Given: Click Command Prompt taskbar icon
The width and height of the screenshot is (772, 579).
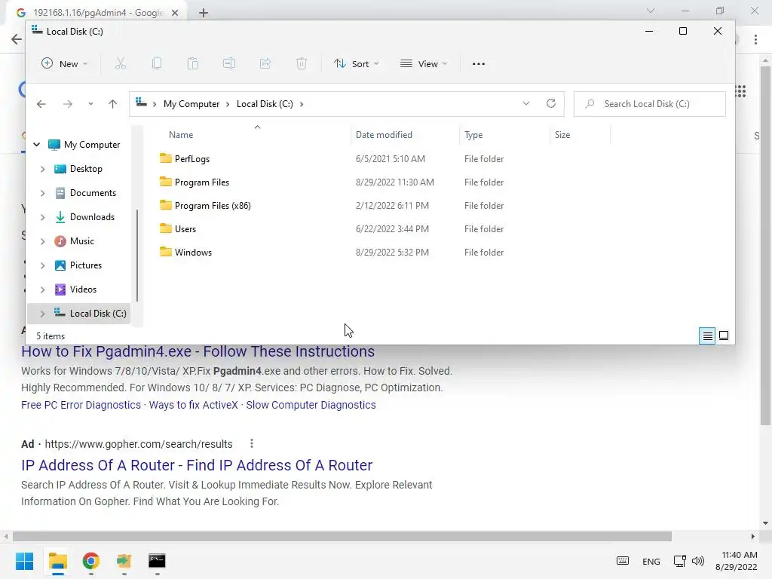Looking at the screenshot, I should [x=157, y=561].
